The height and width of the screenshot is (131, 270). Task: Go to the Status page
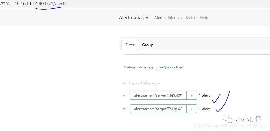[191, 18]
